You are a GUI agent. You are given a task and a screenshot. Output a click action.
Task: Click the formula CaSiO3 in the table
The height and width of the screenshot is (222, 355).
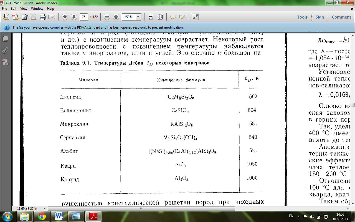180,111
